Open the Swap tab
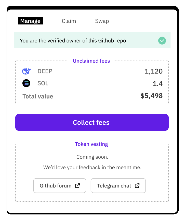The image size is (185, 220). point(102,21)
